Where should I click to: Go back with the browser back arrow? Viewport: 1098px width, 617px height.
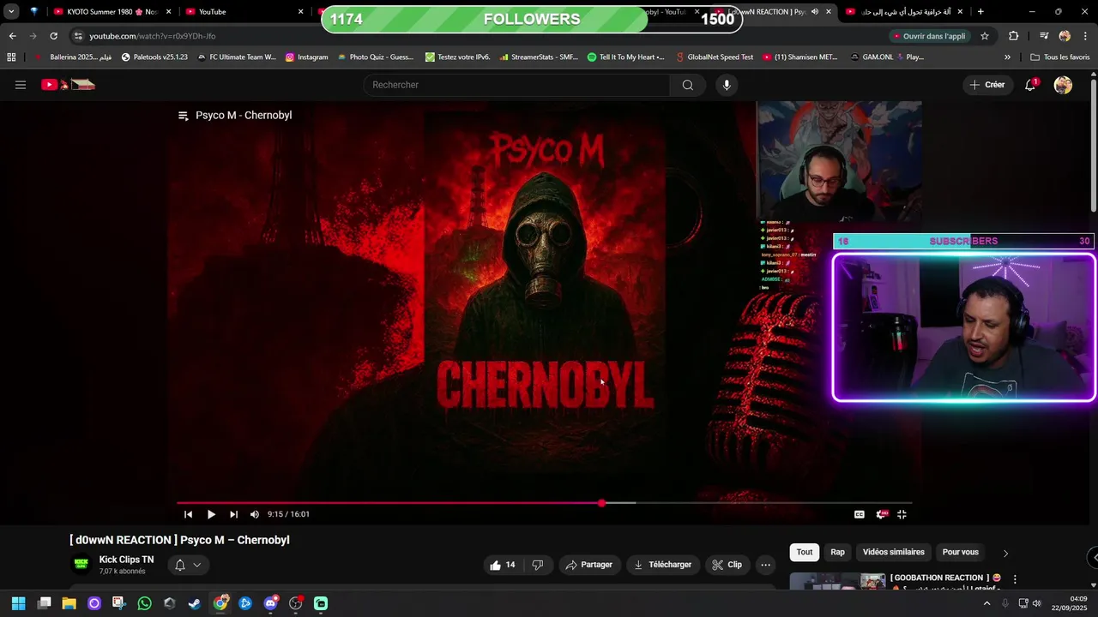coord(12,36)
